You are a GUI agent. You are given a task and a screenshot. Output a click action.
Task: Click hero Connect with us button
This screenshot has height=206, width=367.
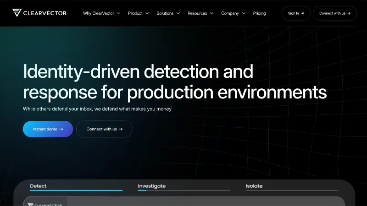point(105,129)
